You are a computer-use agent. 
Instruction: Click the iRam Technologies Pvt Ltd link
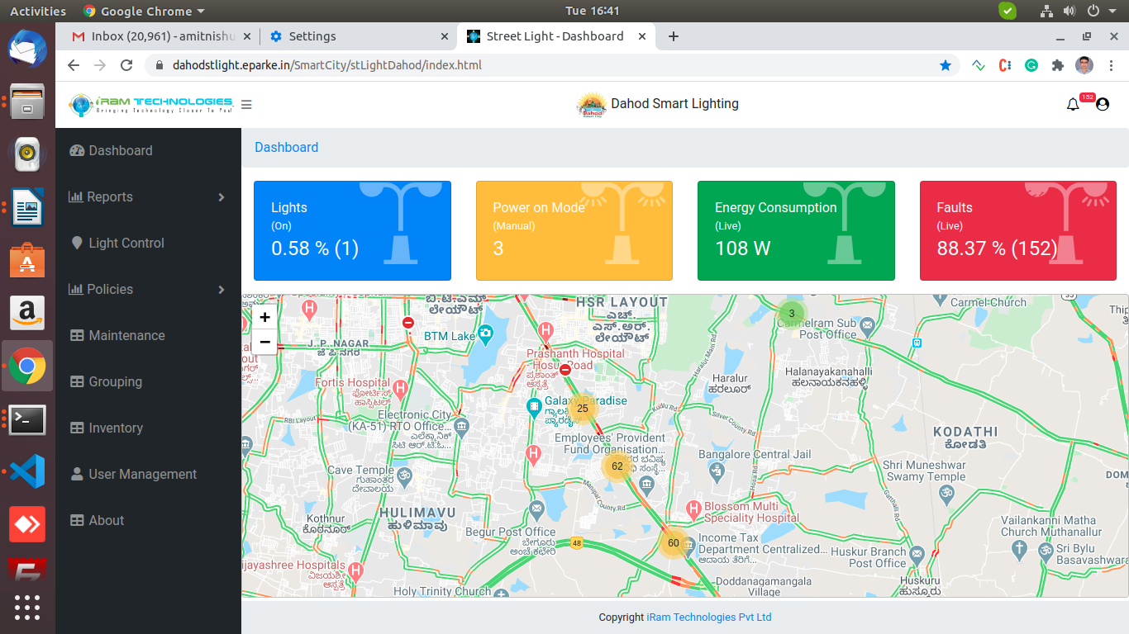click(708, 617)
